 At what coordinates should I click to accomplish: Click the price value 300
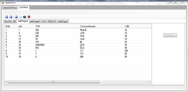[x=37, y=30]
